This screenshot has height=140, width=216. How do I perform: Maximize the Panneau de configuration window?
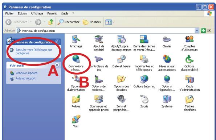point(205,7)
